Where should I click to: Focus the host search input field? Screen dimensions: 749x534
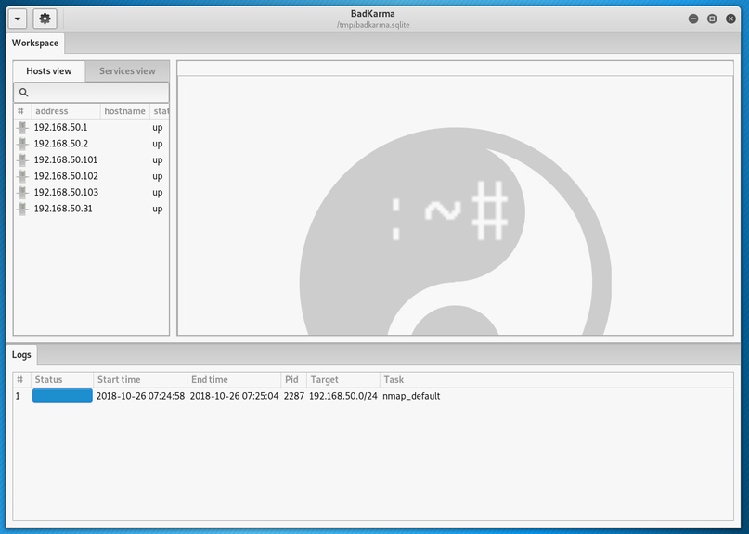(97, 93)
